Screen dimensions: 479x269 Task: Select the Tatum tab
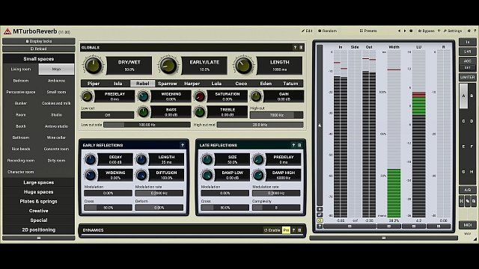(x=290, y=83)
